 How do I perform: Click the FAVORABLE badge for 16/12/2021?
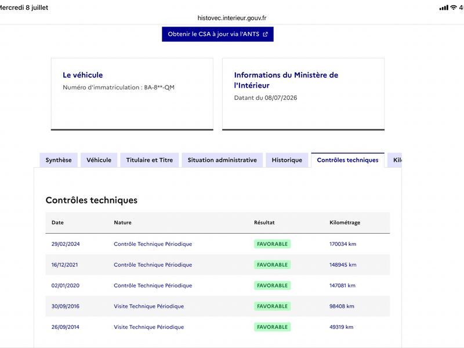click(272, 265)
